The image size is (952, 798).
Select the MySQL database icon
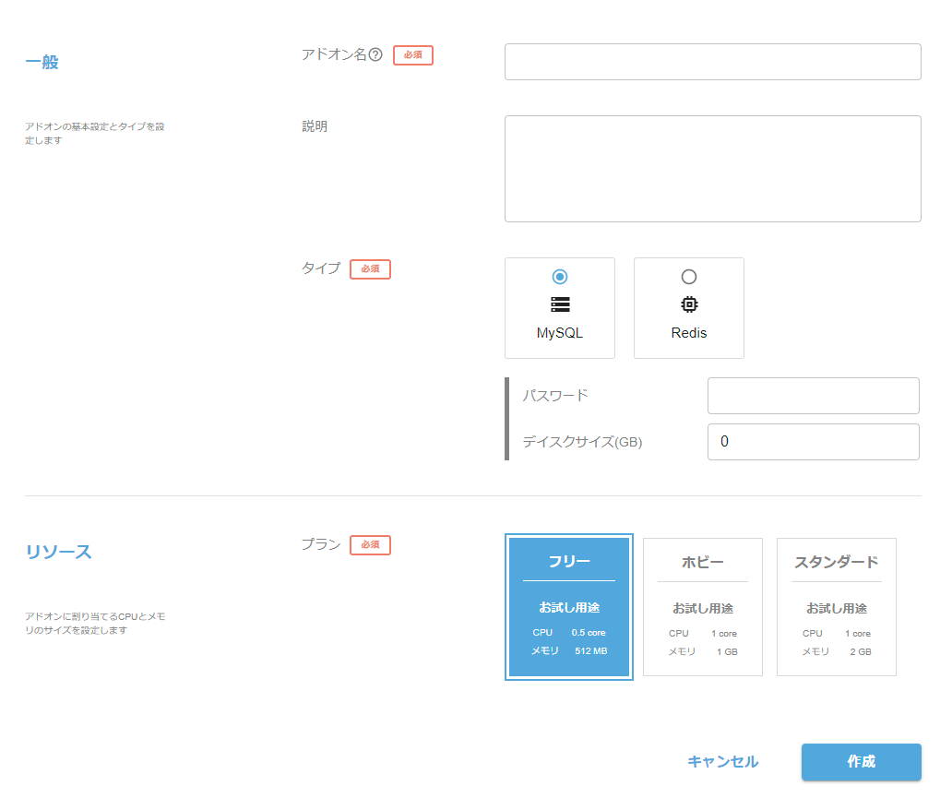point(560,304)
